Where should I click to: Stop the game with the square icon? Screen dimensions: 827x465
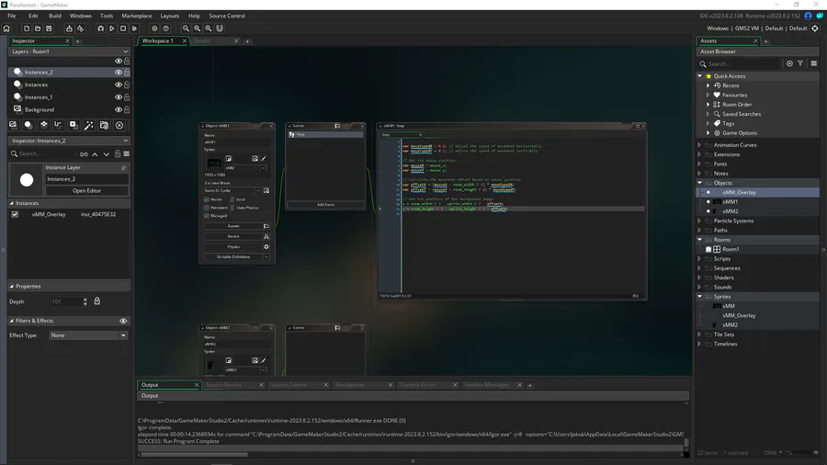tap(123, 28)
